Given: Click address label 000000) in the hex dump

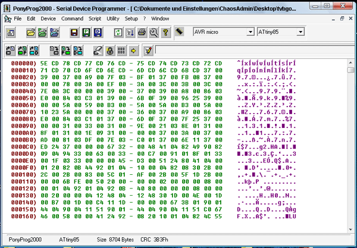Looking at the screenshot, I should pyautogui.click(x=24, y=63).
